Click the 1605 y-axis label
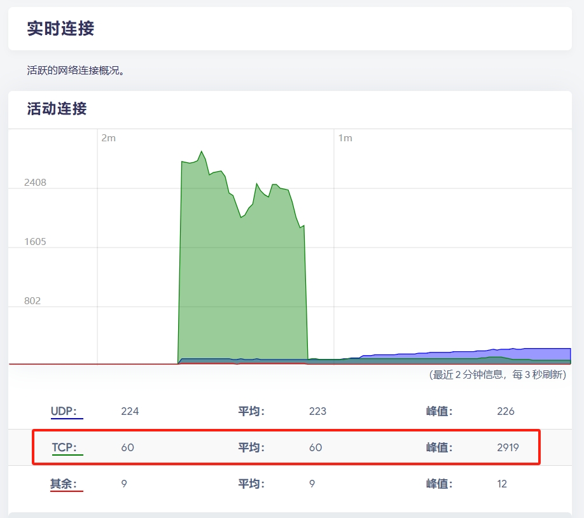 click(x=35, y=241)
